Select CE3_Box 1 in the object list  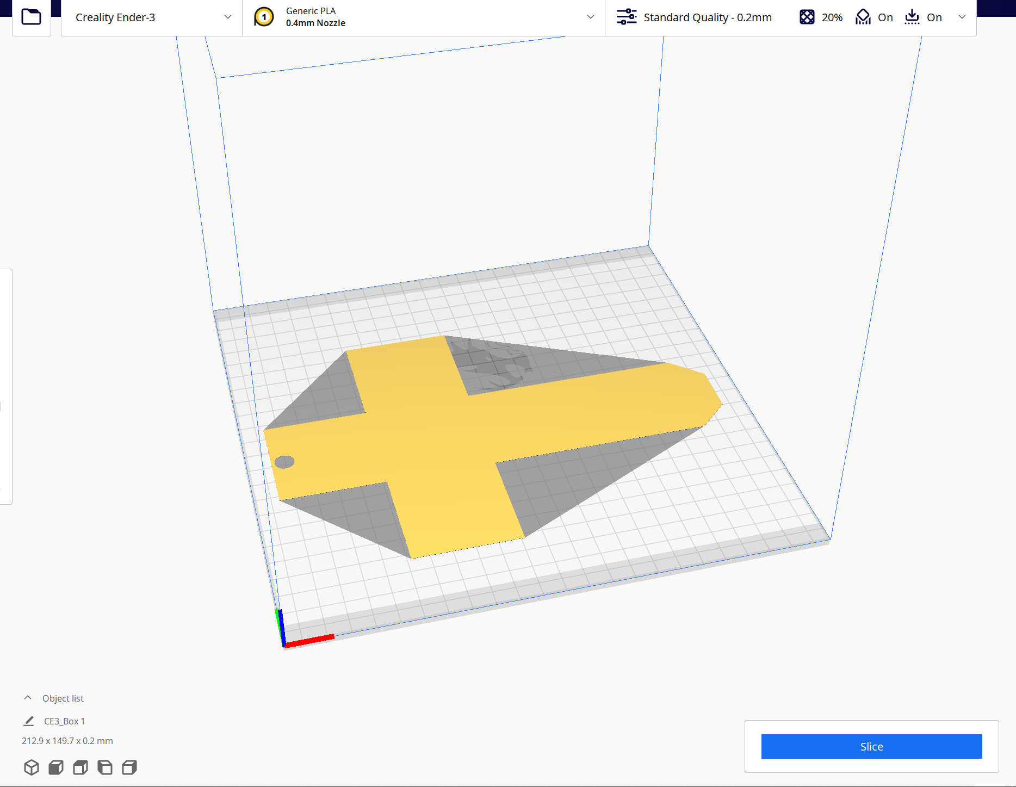click(64, 721)
